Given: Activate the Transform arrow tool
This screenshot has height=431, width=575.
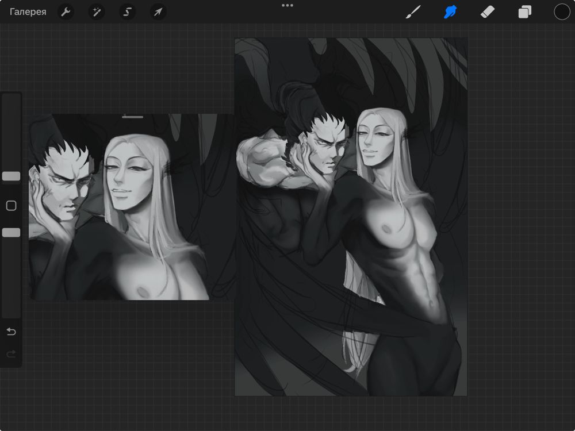Looking at the screenshot, I should click(x=158, y=11).
